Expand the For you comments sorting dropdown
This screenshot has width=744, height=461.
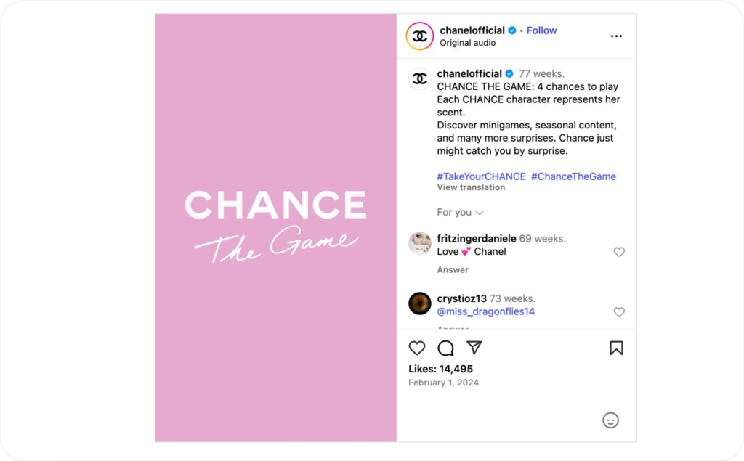(460, 212)
